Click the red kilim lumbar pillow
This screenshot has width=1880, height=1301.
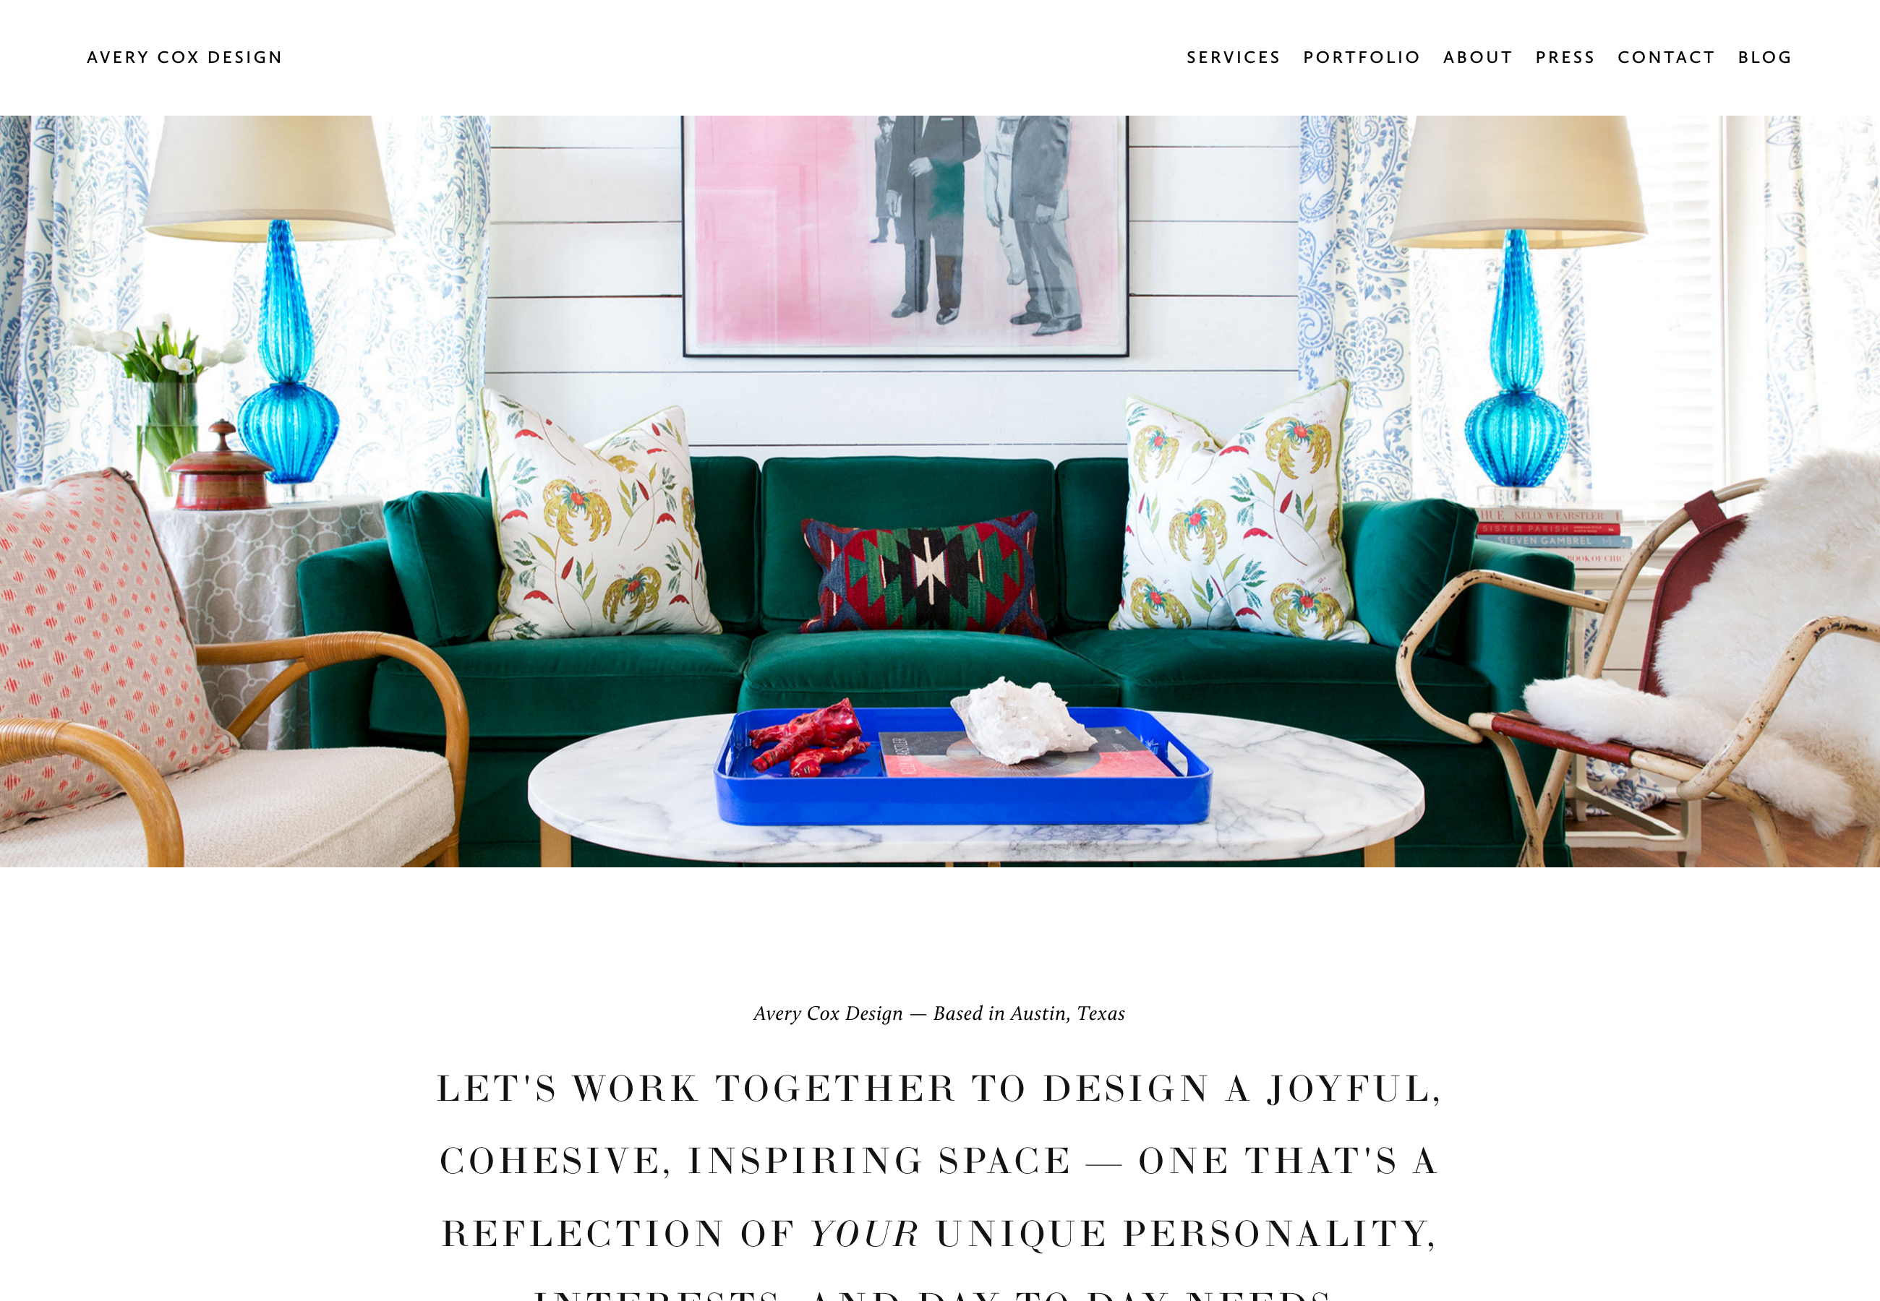click(x=923, y=573)
